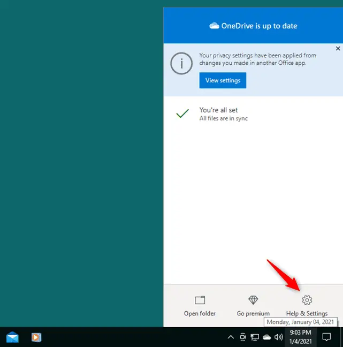Open Help & Settings gear
This screenshot has height=347, width=343.
307,300
